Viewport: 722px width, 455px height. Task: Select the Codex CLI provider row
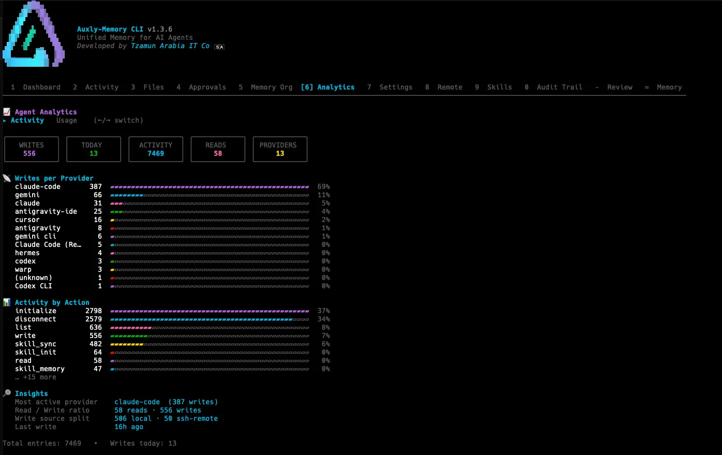tap(172, 286)
